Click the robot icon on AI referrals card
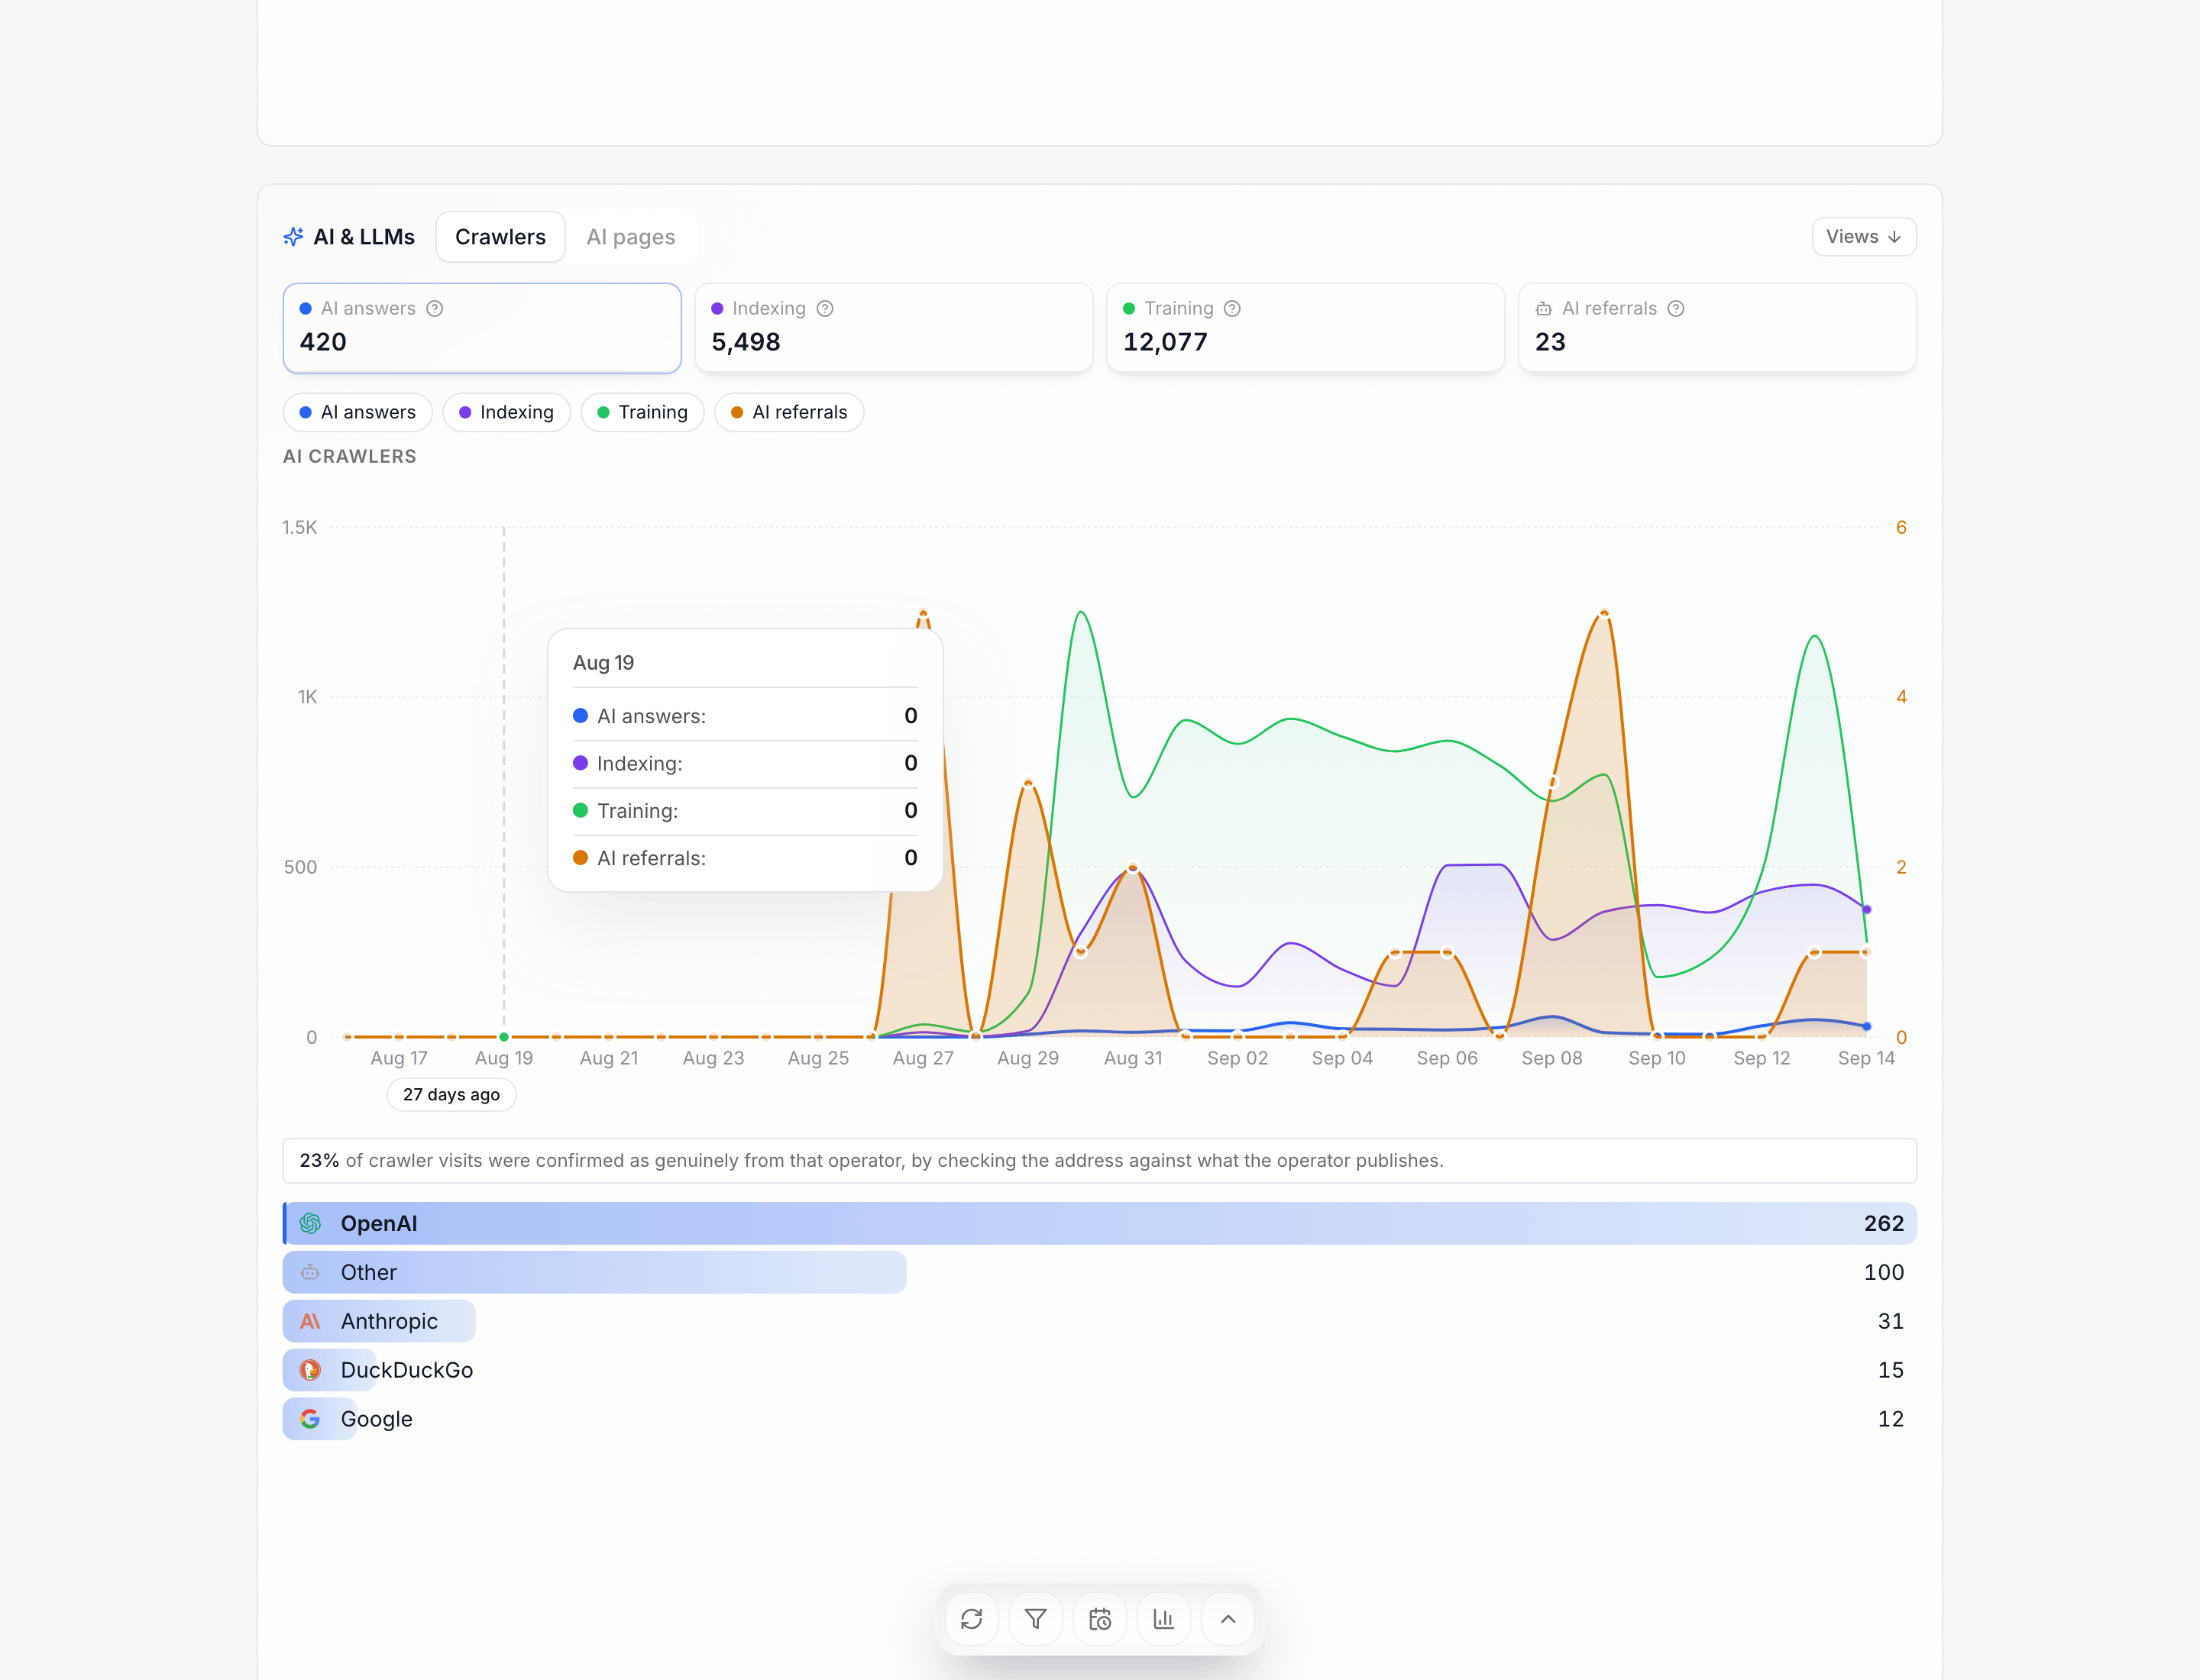 pyautogui.click(x=1544, y=309)
